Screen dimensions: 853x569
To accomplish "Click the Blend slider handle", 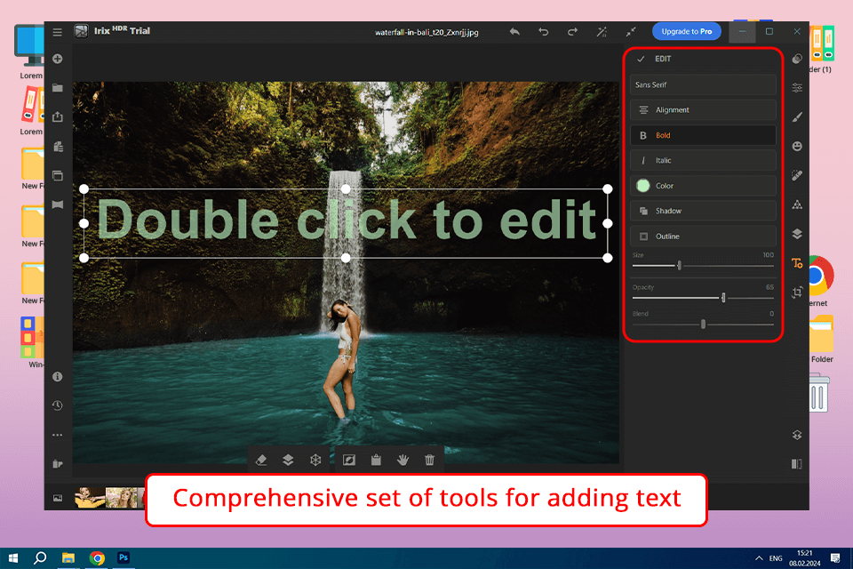I will (703, 324).
